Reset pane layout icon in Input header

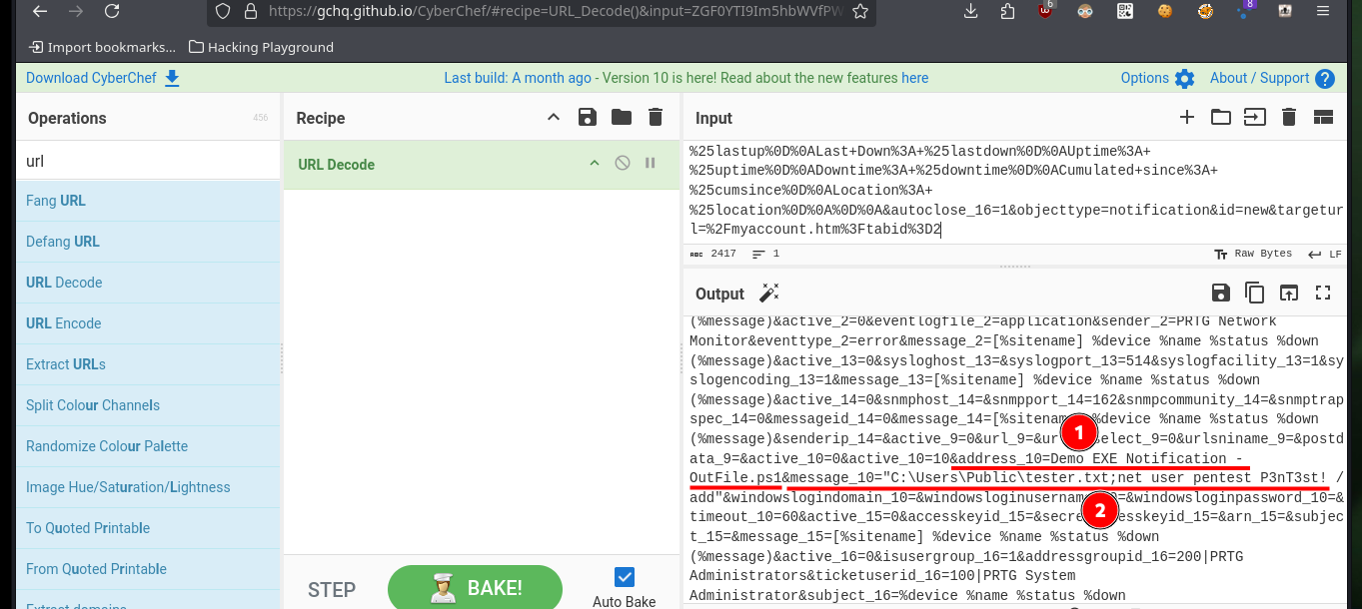[x=1323, y=117]
